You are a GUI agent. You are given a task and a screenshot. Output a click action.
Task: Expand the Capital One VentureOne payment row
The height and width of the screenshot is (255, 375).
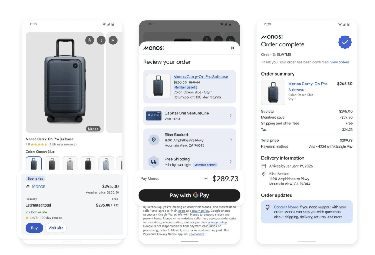tap(189, 116)
